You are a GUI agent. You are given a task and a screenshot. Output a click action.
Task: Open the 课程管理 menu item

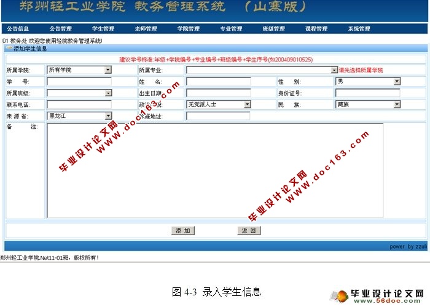coord(316,29)
